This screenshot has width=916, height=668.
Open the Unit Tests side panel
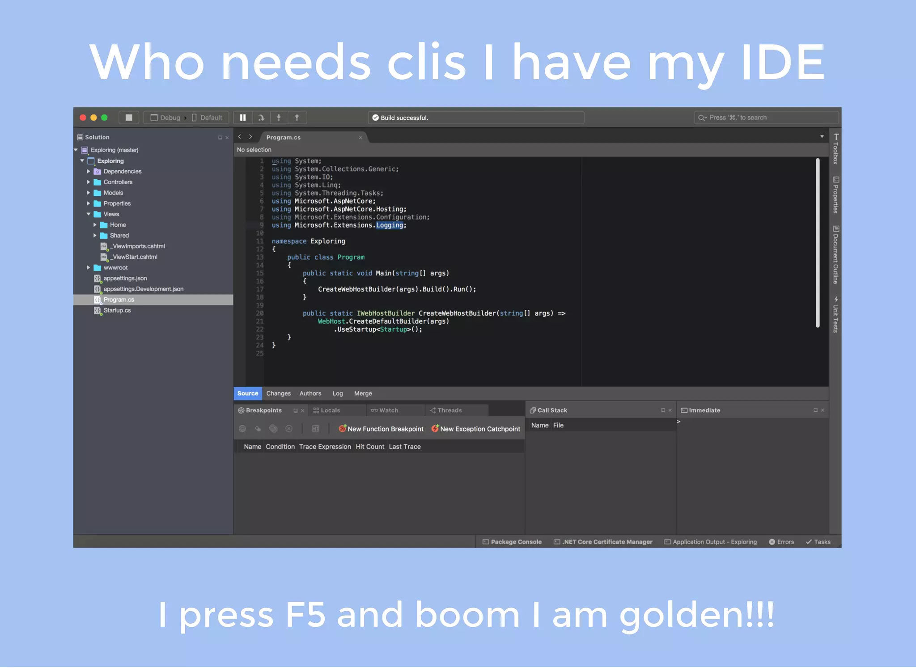[835, 315]
